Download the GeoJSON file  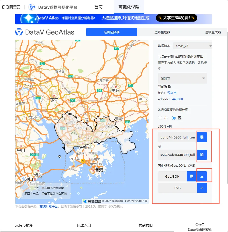coord(202,176)
